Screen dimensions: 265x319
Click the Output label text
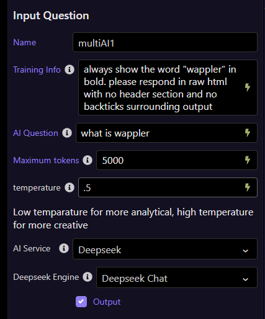[107, 302]
